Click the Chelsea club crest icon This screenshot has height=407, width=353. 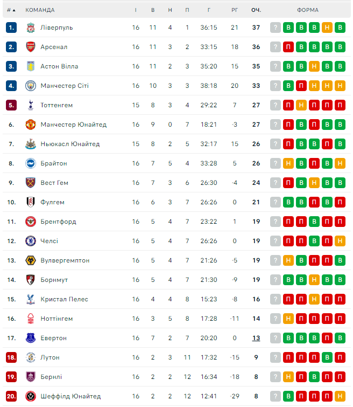coord(30,241)
